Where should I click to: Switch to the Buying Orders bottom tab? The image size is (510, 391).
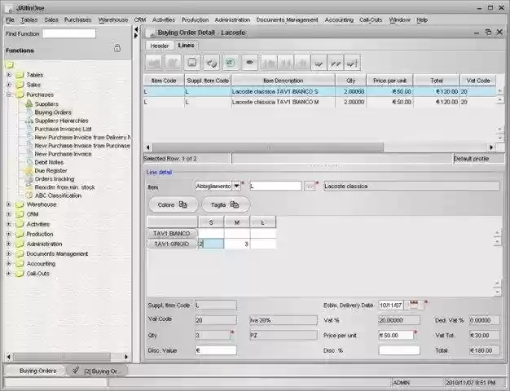(37, 371)
